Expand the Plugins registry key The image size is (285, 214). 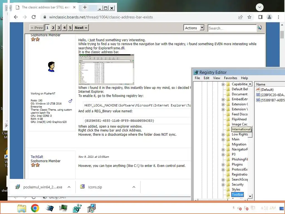223,165
